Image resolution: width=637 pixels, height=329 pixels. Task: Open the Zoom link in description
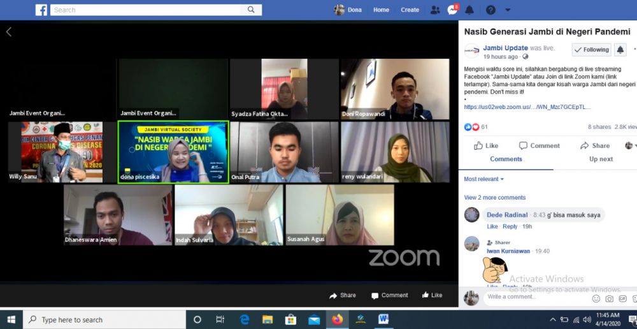click(527, 107)
